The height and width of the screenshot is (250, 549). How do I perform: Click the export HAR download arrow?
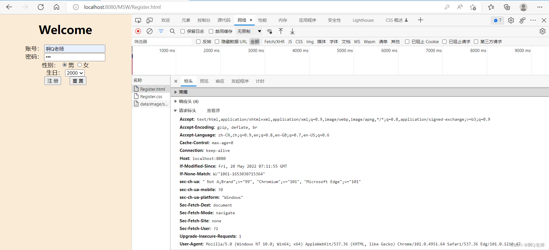point(292,31)
